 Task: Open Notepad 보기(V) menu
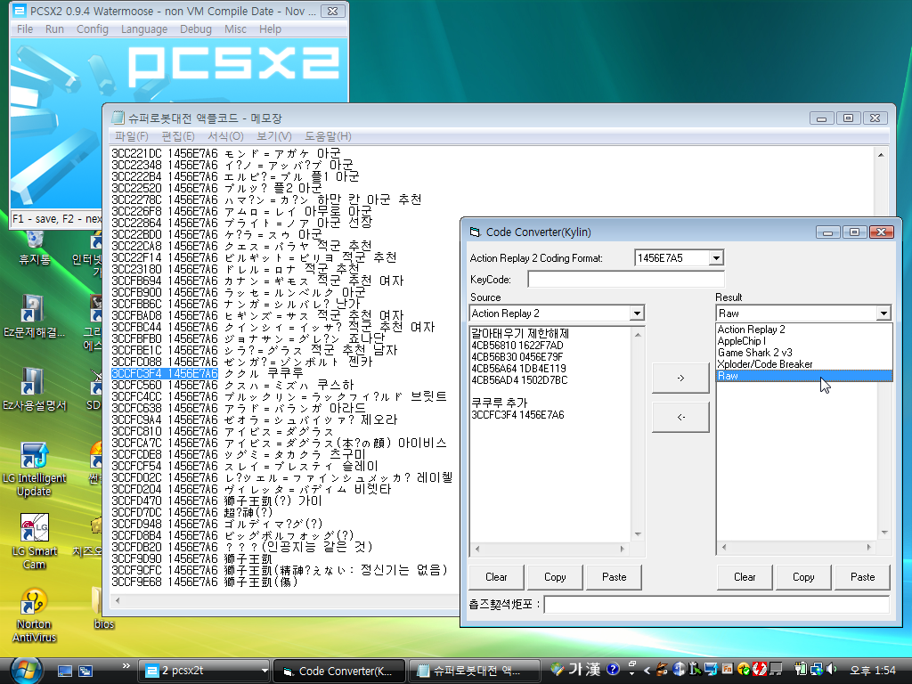pos(274,136)
